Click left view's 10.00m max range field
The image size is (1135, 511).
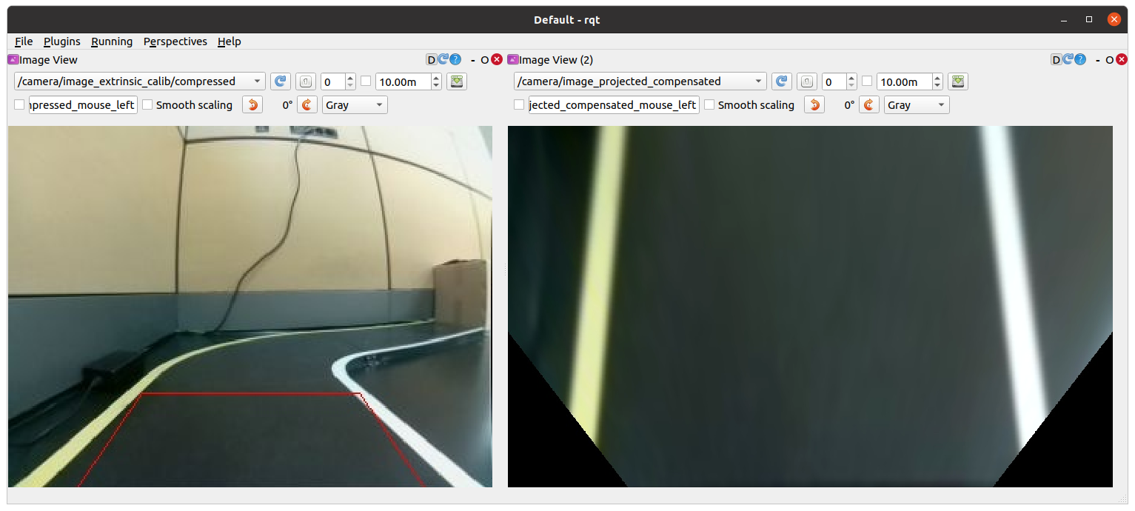click(x=402, y=81)
